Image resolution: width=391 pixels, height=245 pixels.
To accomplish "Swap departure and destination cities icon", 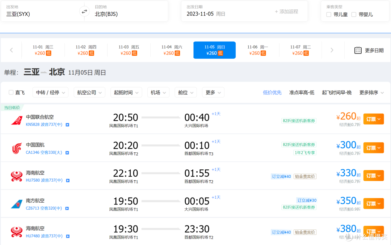I will click(x=84, y=12).
